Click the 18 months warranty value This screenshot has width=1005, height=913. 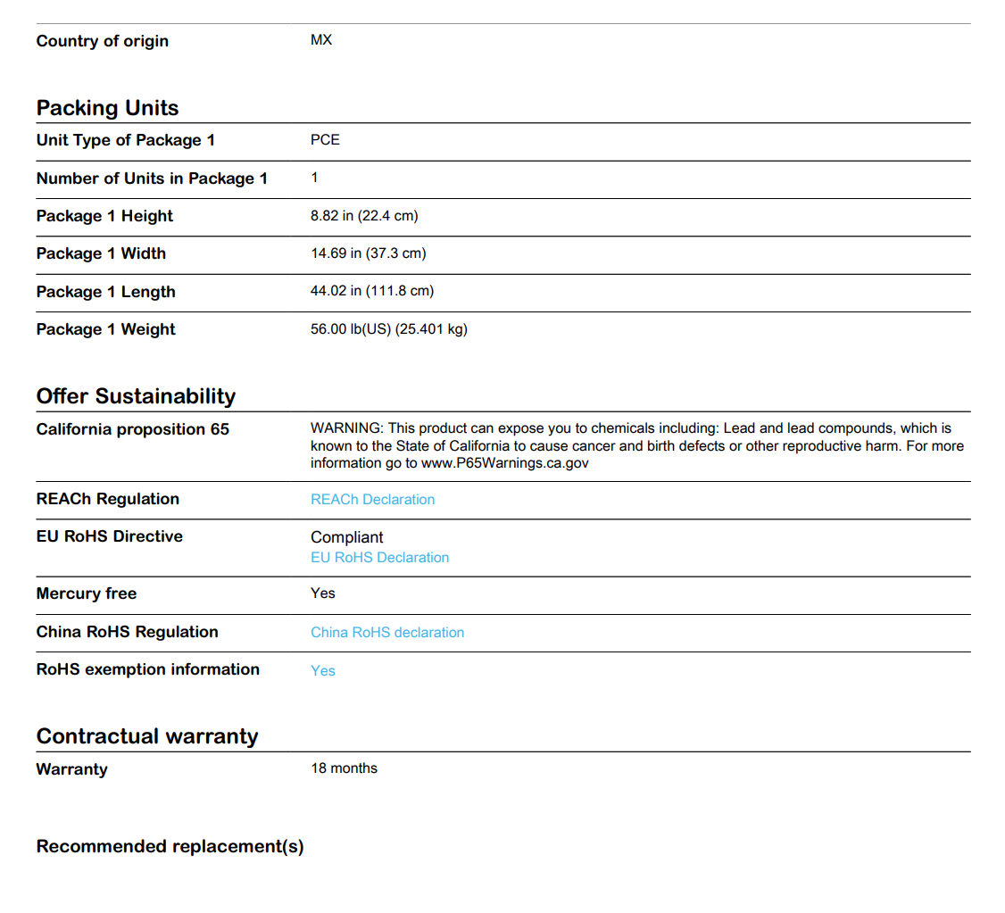point(344,768)
